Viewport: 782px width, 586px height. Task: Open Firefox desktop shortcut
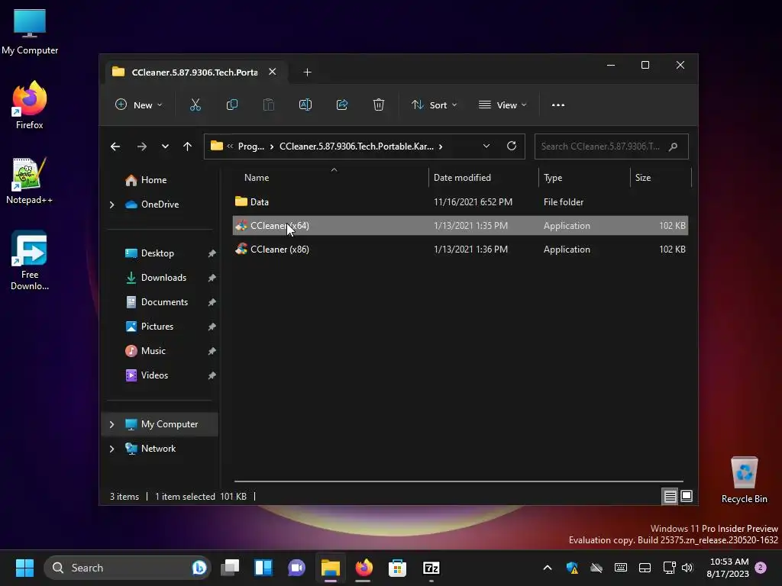pyautogui.click(x=30, y=105)
